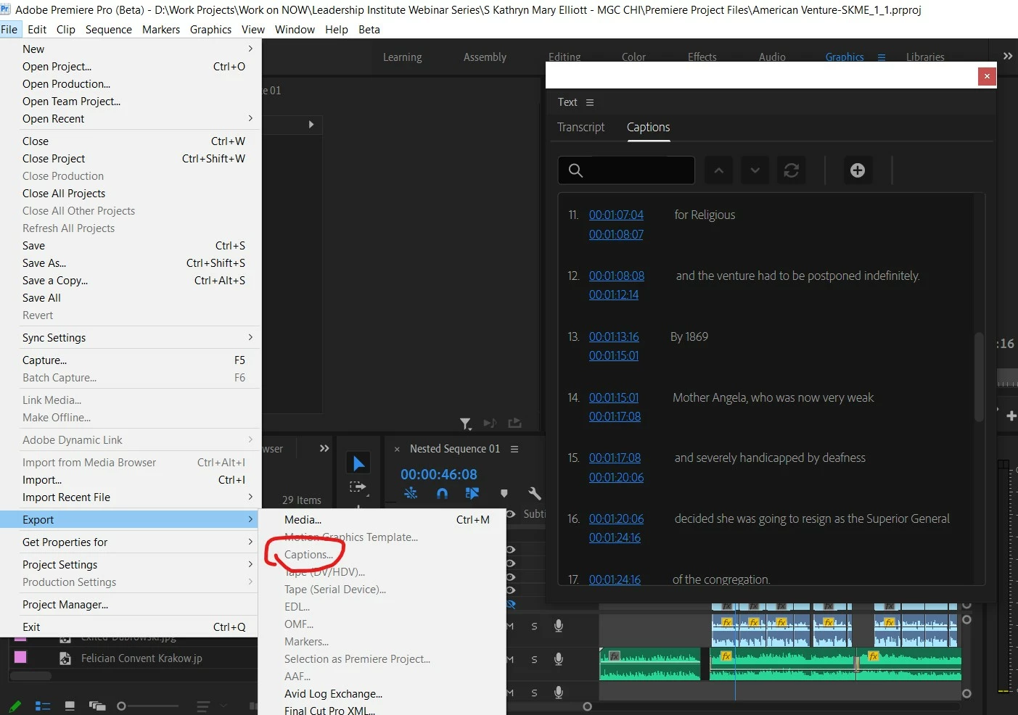Click the image file icon beside Felician Convent

pyautogui.click(x=65, y=658)
